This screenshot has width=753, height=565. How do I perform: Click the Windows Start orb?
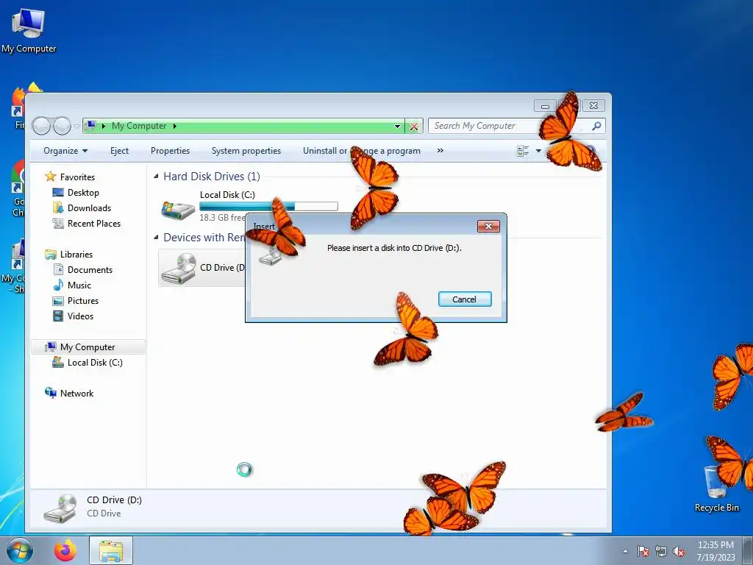20,550
